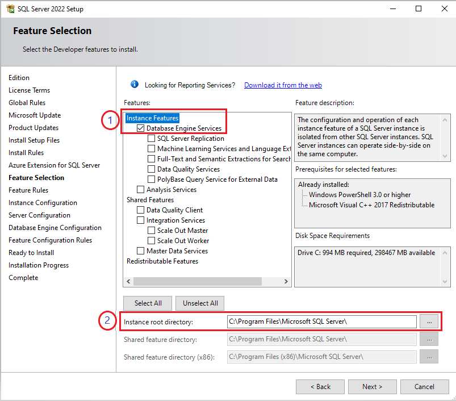
Task: Click the blue info icon beside Reporting Services
Action: [135, 85]
